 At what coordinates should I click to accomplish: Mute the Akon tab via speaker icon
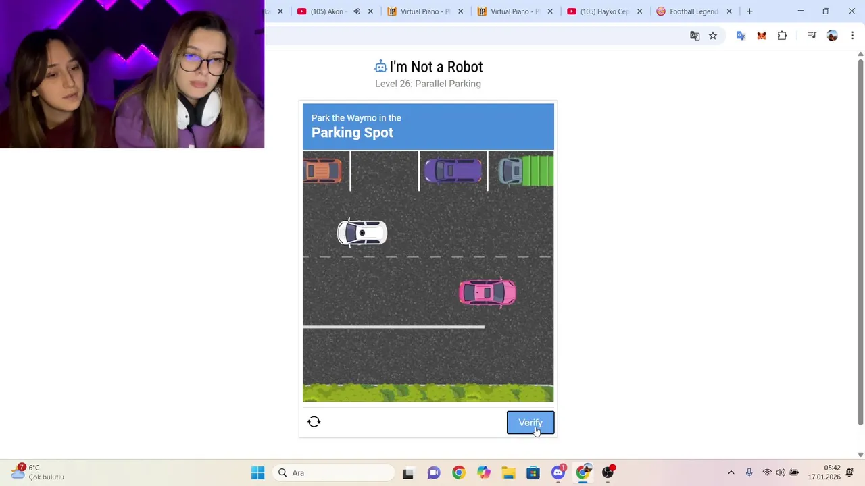(x=357, y=11)
